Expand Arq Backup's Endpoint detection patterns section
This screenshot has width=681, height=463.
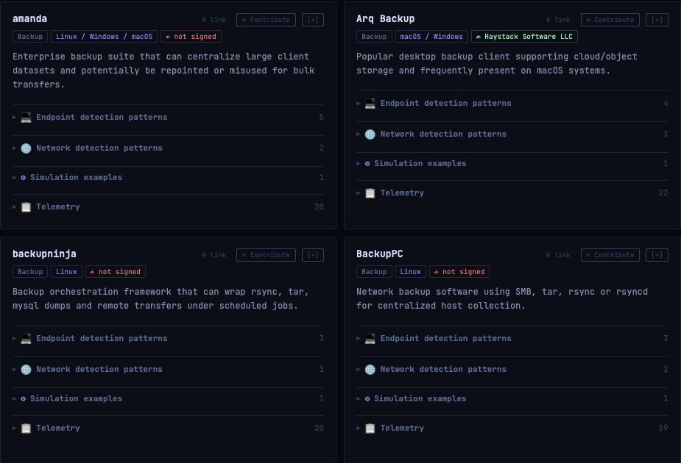[x=445, y=104]
